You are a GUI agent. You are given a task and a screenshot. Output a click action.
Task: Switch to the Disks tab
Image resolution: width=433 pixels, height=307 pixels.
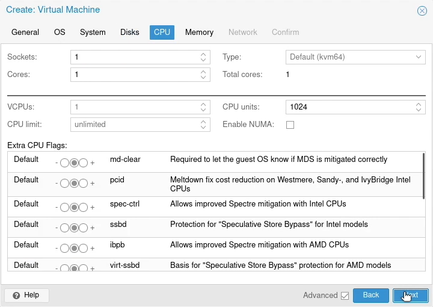[129, 33]
